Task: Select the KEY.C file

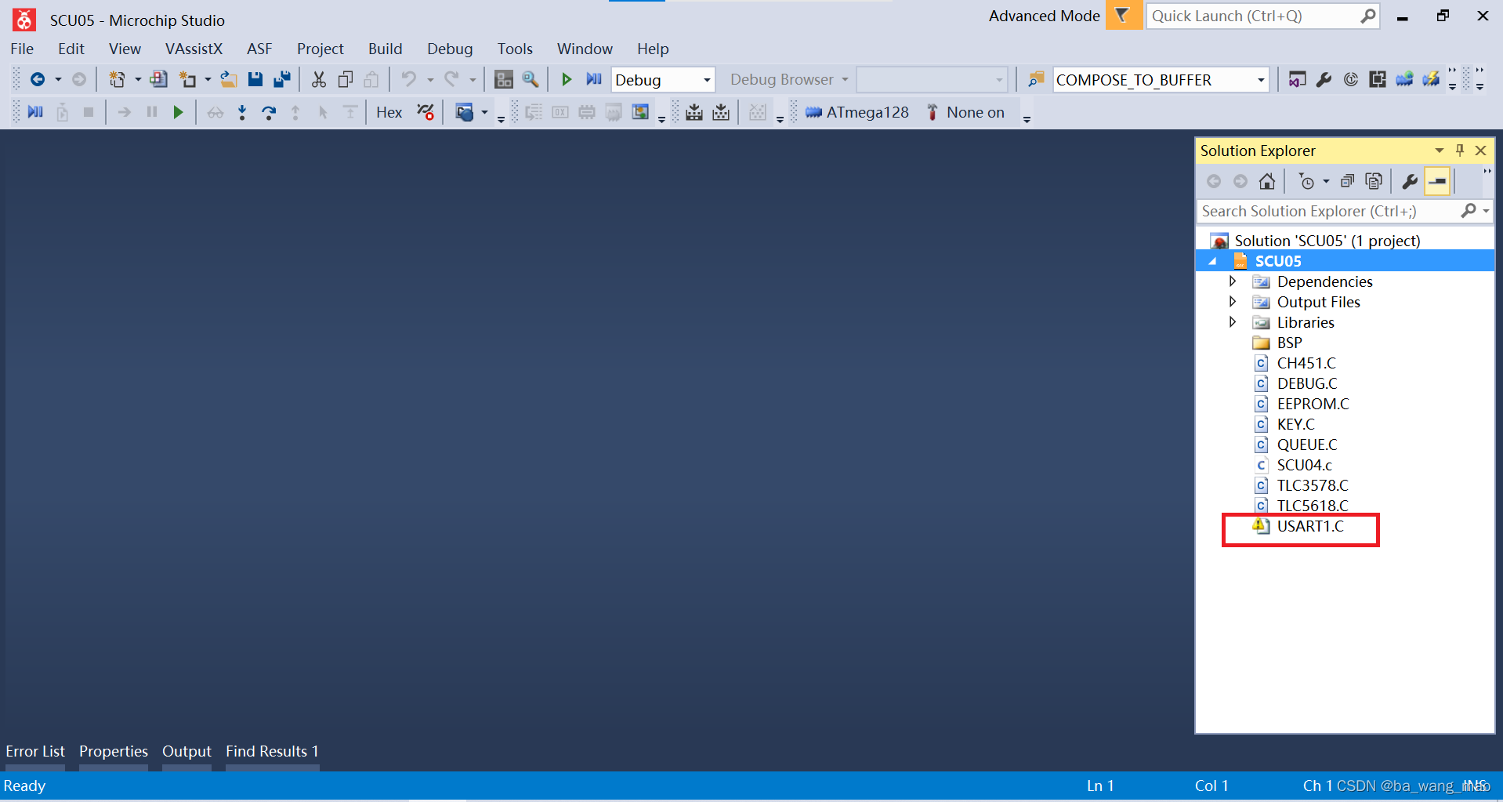Action: [x=1295, y=424]
